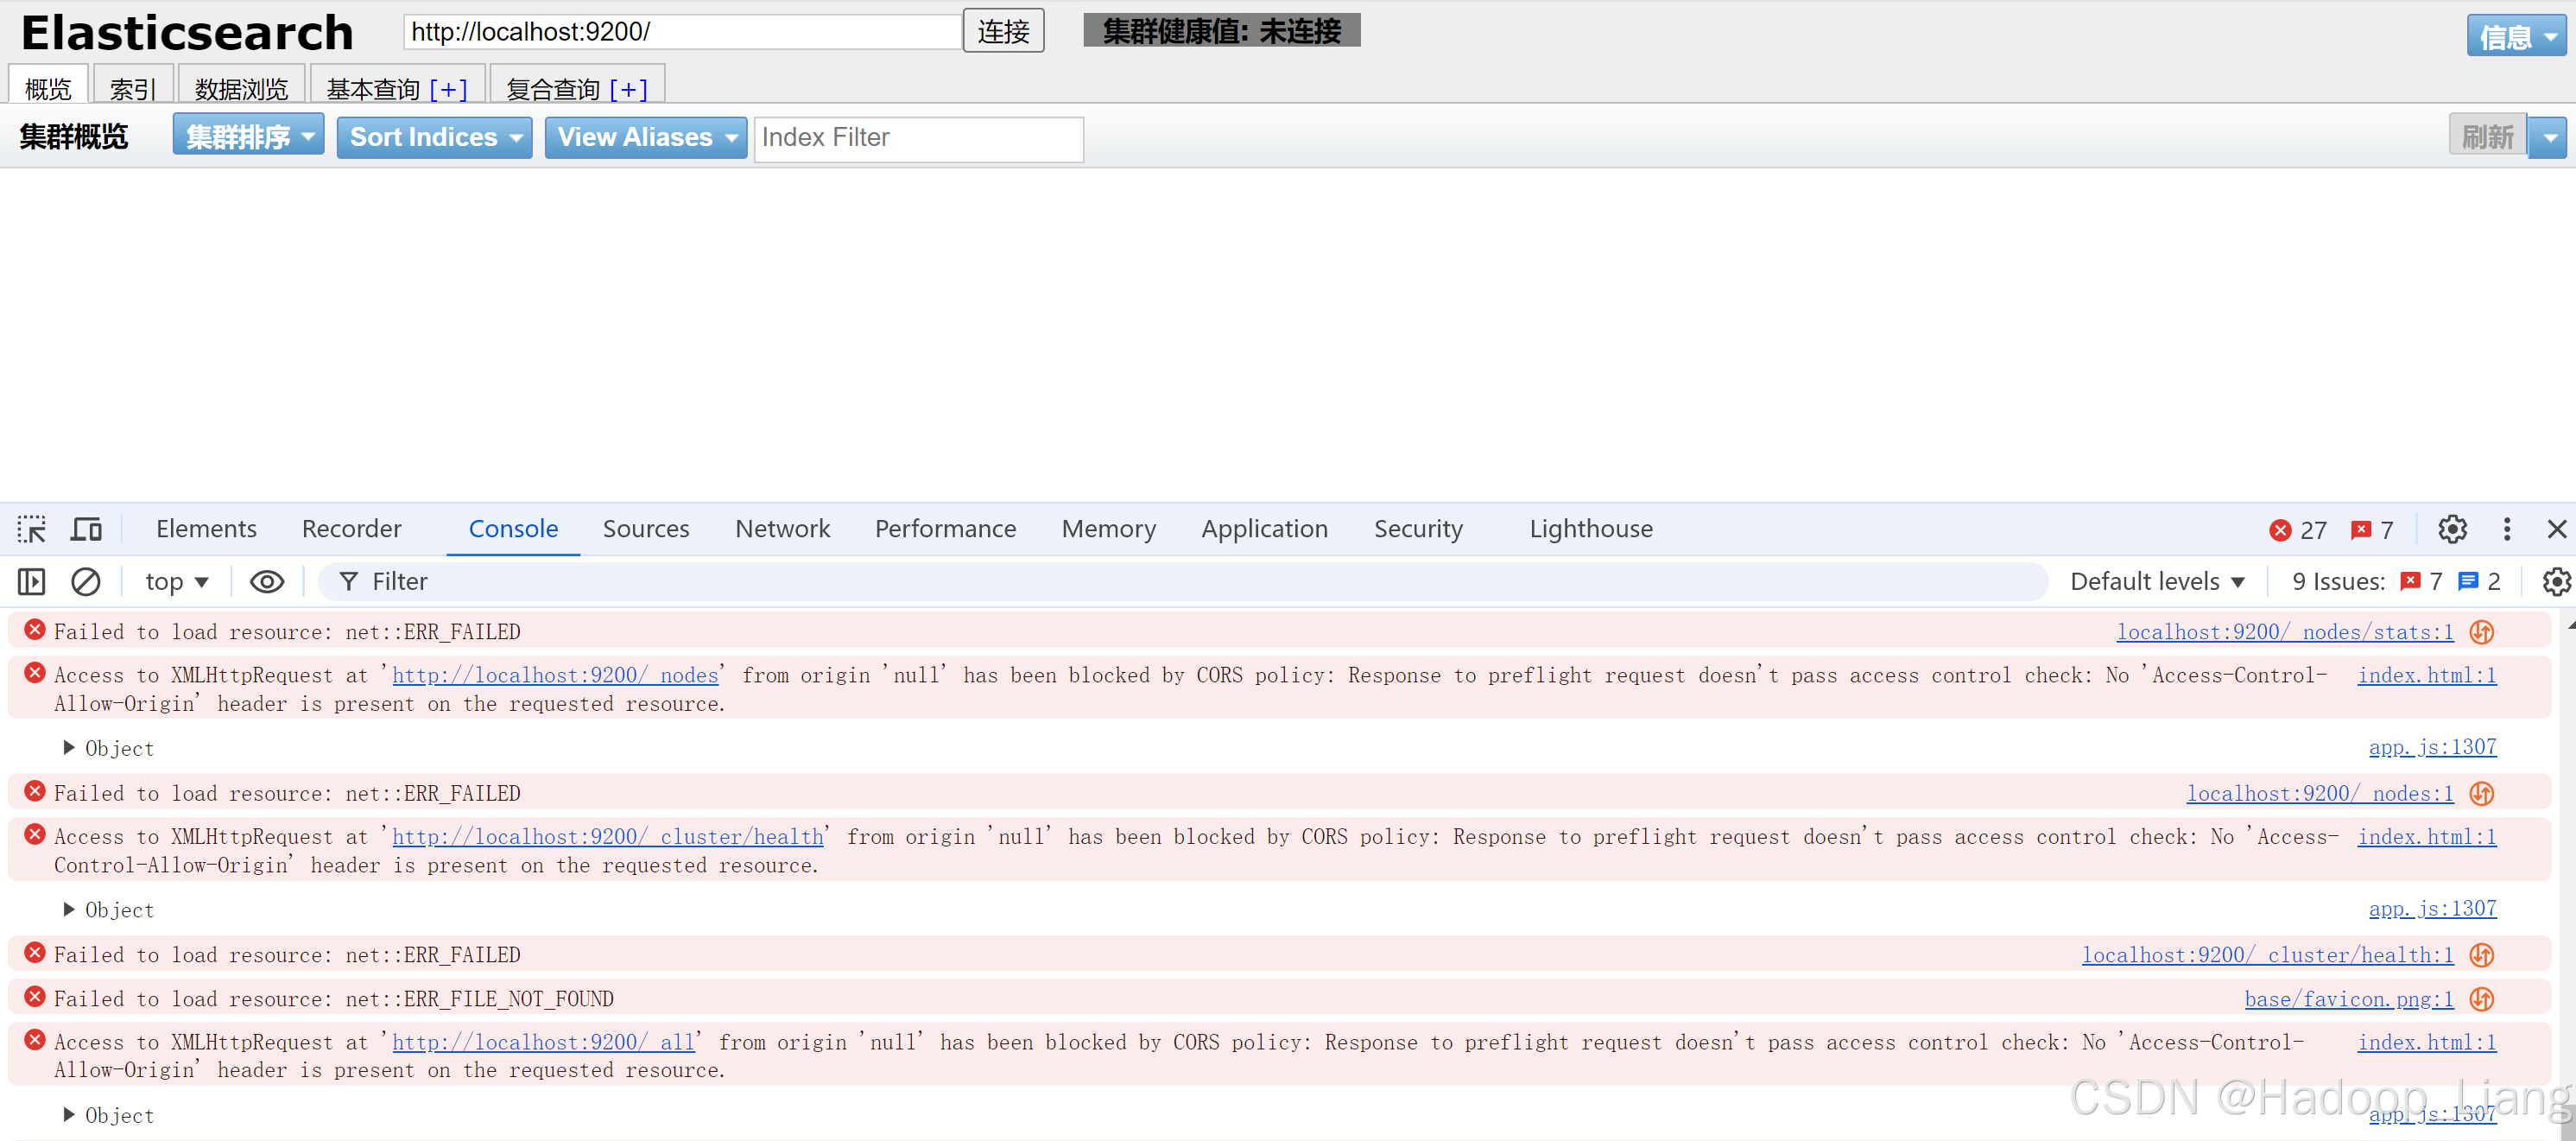The height and width of the screenshot is (1141, 2576).
Task: Open app.js:1307 link beside first Object
Action: [x=2432, y=747]
